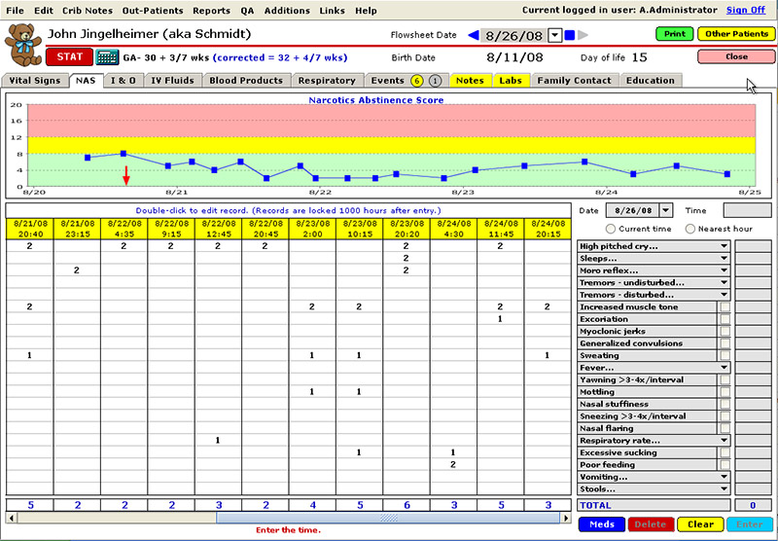Click the blue square today button
This screenshot has width=778, height=541.
click(570, 35)
